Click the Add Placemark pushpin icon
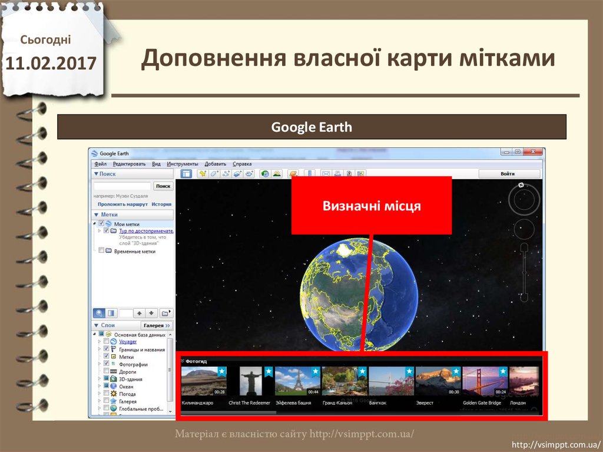603x452 pixels. tap(202, 174)
